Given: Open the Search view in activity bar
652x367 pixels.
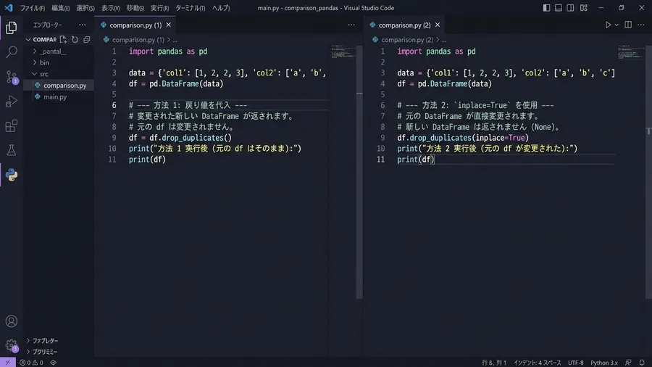Looking at the screenshot, I should coord(11,52).
